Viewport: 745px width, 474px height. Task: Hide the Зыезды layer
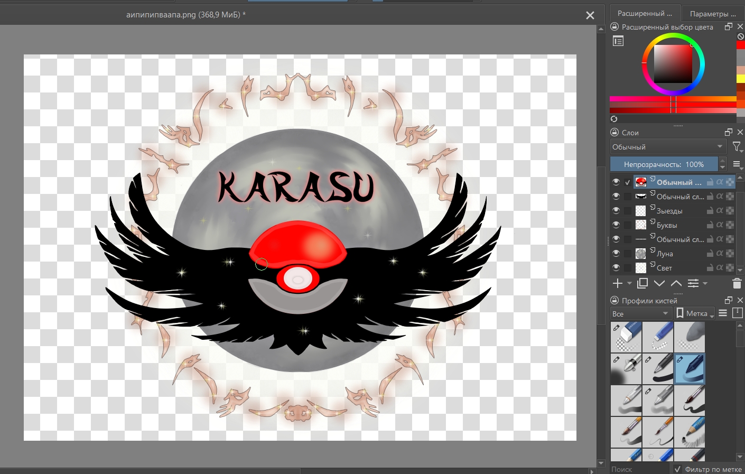[616, 210]
